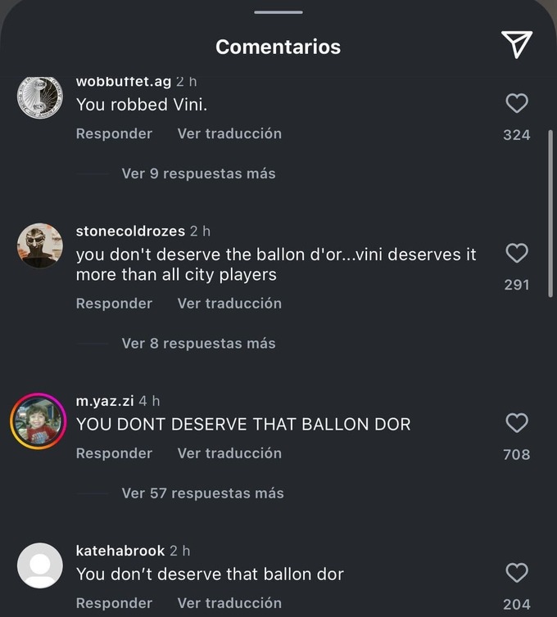
Task: View m.yaz.zi's story ring avatar
Action: click(x=38, y=421)
